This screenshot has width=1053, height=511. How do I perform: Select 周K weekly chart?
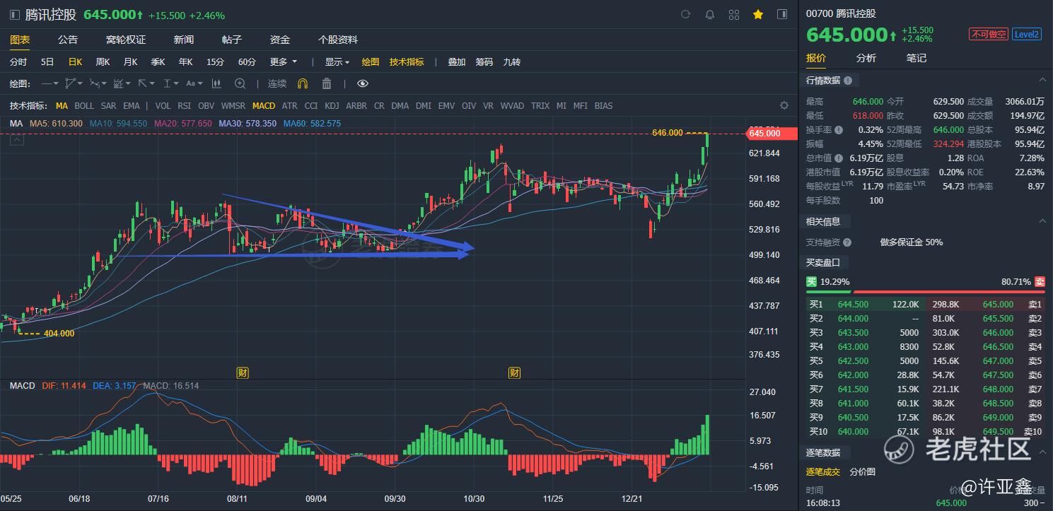click(x=103, y=62)
